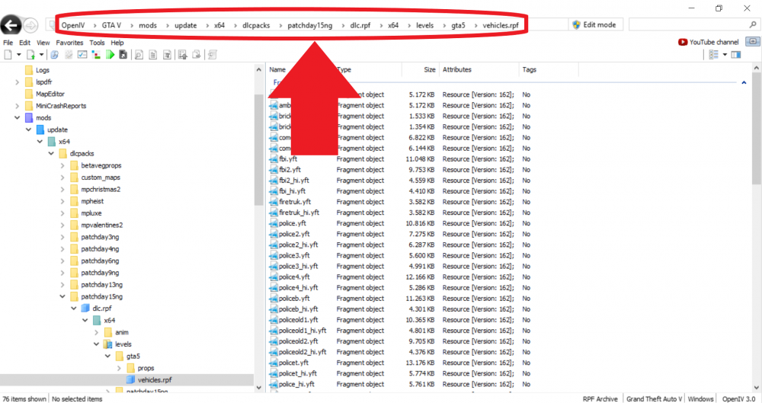Expand the mpheist folder
This screenshot has width=762, height=403.
62,201
